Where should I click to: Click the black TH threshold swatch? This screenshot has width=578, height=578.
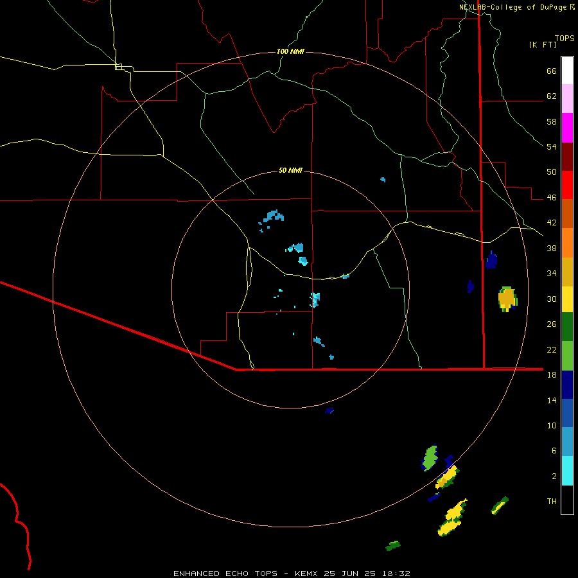(x=567, y=500)
